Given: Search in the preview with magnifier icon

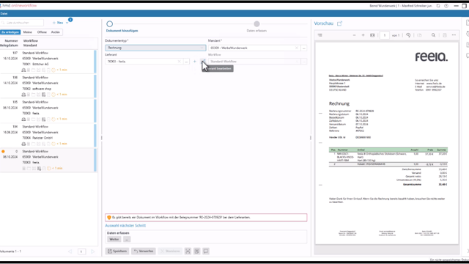Looking at the screenshot, I should [x=433, y=35].
